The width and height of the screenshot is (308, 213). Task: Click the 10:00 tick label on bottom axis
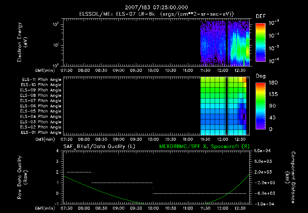coord(153,208)
